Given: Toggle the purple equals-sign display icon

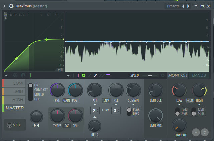Looking at the screenshot, I should click(108, 75).
